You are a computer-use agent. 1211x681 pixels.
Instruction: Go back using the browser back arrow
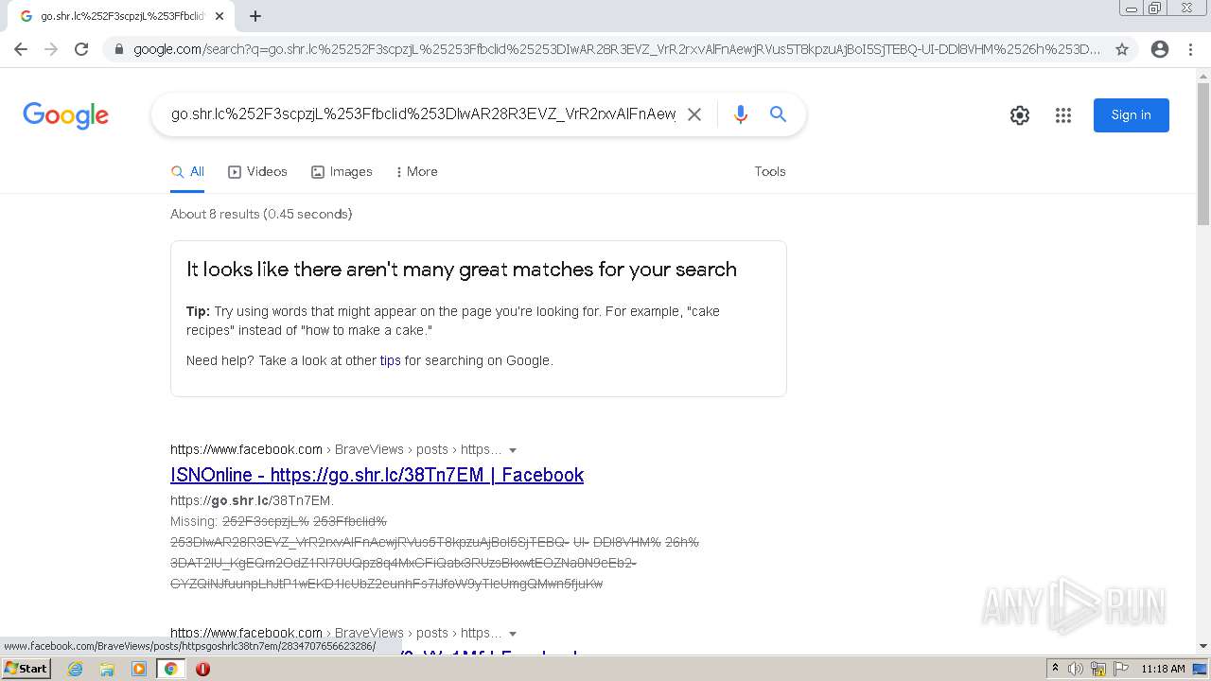[21, 49]
